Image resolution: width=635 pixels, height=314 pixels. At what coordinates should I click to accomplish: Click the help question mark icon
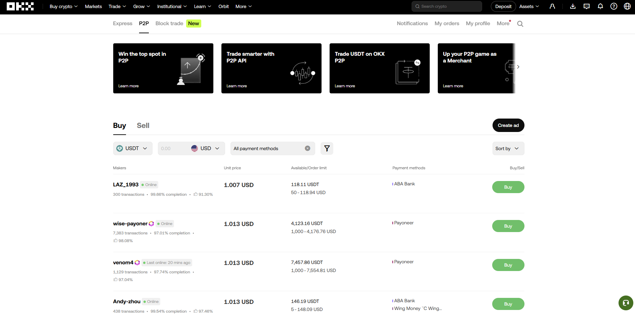(614, 6)
